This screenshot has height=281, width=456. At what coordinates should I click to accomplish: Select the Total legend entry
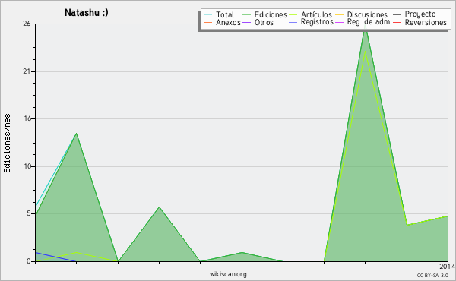click(225, 14)
